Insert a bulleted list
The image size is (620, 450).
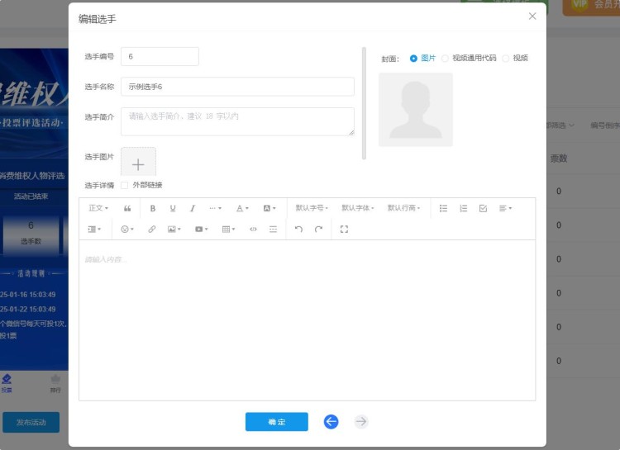point(443,208)
